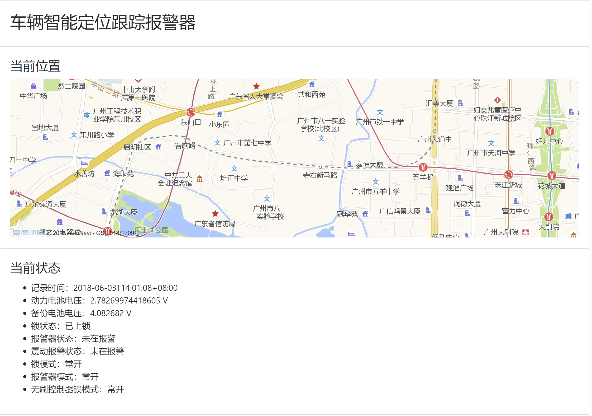Click the 妇儿中心 station icon
The width and height of the screenshot is (592, 416).
click(550, 131)
